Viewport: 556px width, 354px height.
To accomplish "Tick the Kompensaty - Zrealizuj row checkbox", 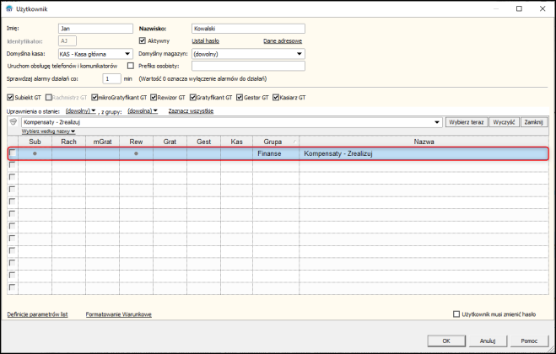I will coord(13,153).
